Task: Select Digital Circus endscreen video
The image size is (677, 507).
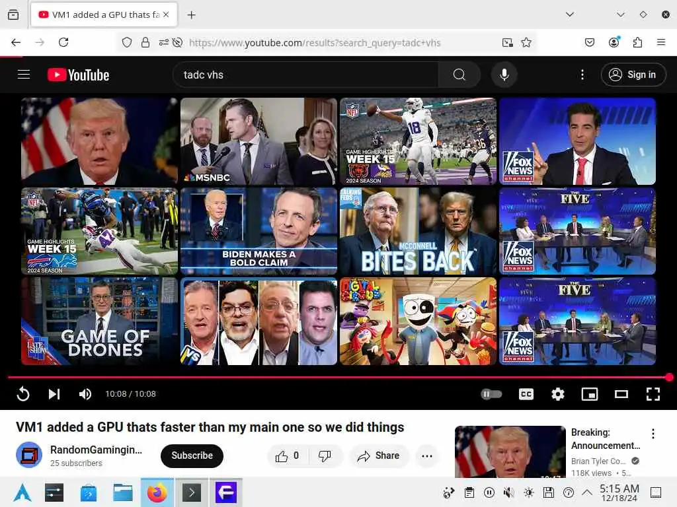Action: pos(418,321)
